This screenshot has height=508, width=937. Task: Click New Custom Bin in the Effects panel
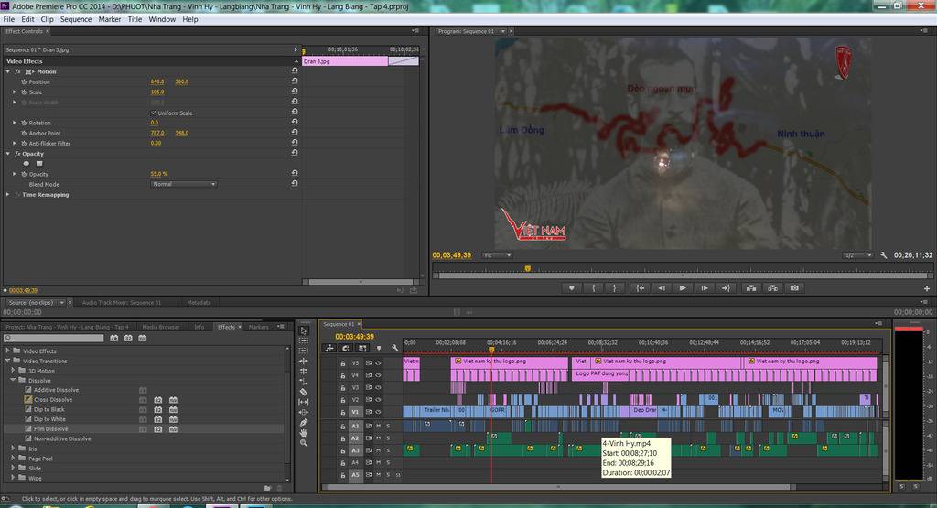(x=268, y=488)
